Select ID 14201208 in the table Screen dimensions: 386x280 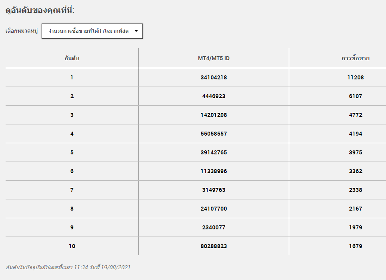tap(214, 115)
